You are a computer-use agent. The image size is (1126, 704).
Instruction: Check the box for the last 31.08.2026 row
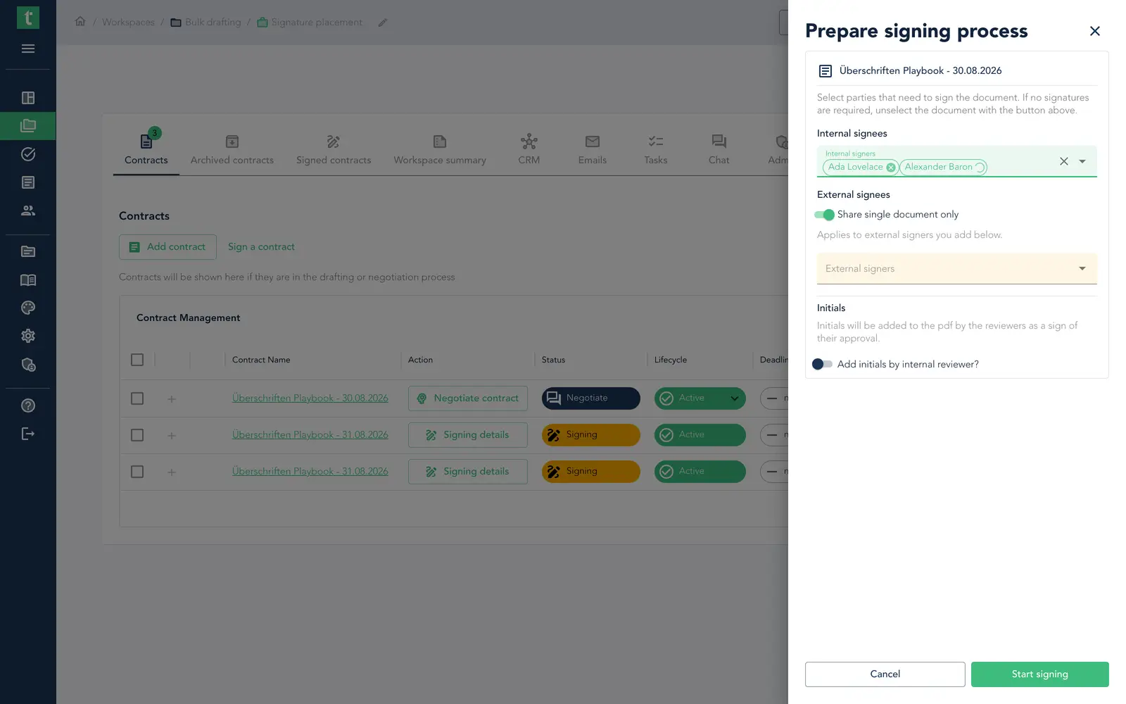click(x=137, y=472)
